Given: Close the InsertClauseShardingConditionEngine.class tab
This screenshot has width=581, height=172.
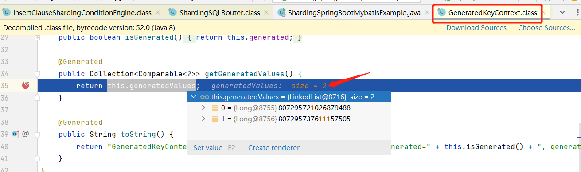Looking at the screenshot, I should point(157,12).
